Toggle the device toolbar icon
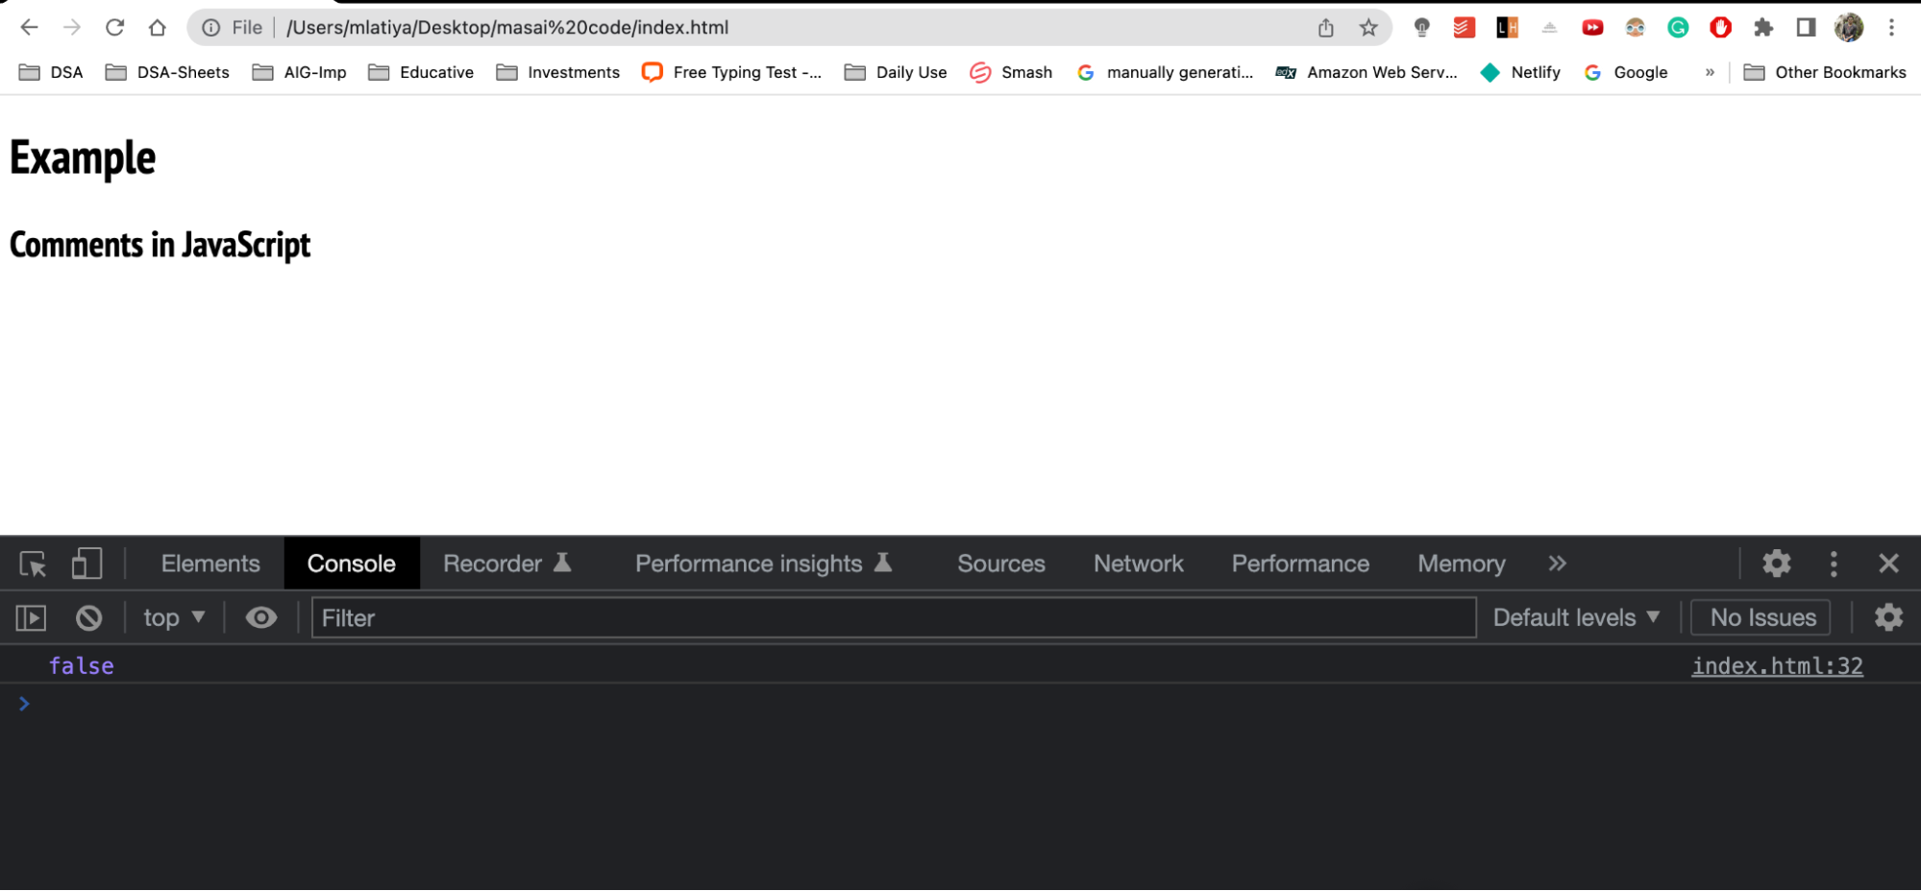 click(86, 564)
